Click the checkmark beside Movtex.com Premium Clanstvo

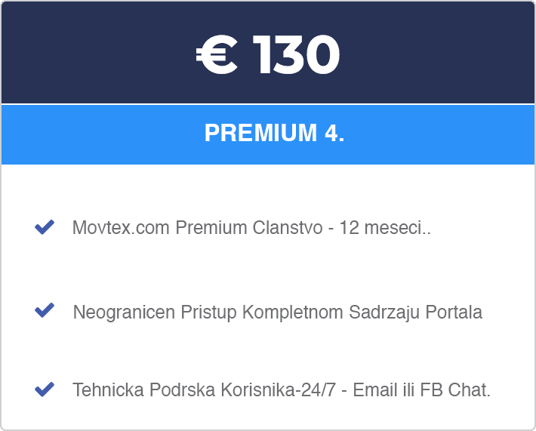[45, 227]
